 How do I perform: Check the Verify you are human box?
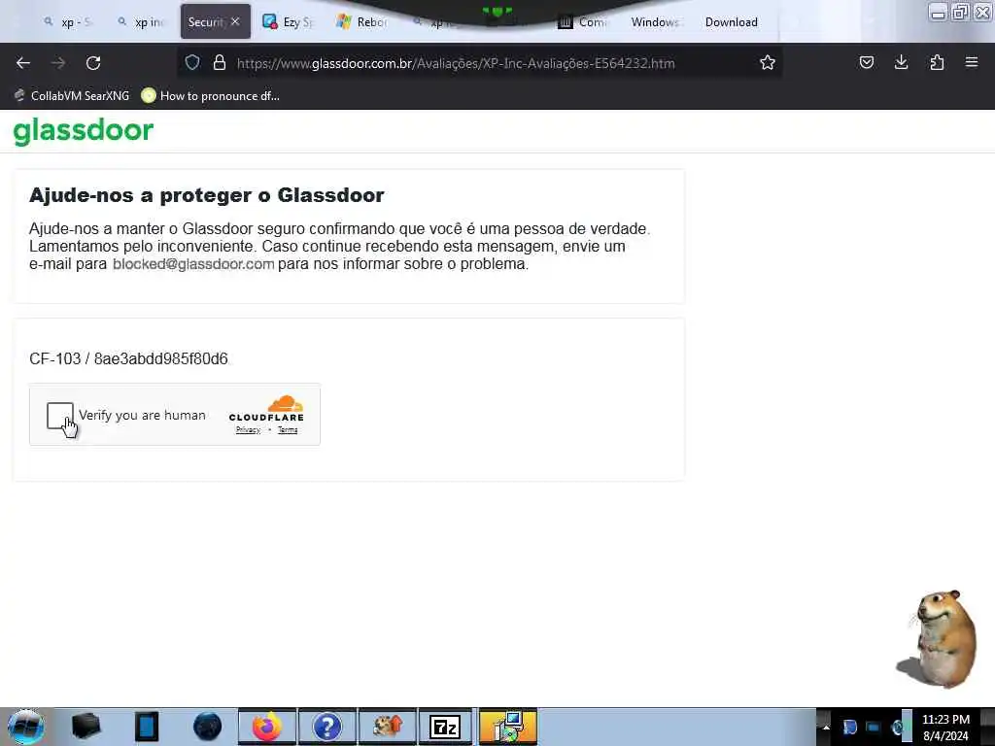click(59, 416)
